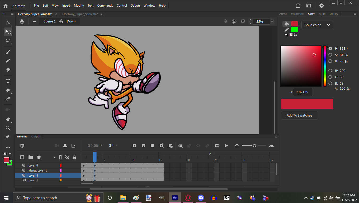359x203 pixels.
Task: Click Add To Swatches button
Action: coord(299,115)
